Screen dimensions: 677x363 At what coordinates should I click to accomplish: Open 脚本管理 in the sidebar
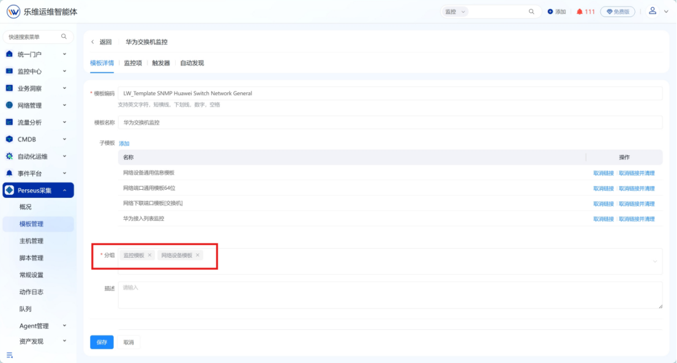tap(31, 258)
